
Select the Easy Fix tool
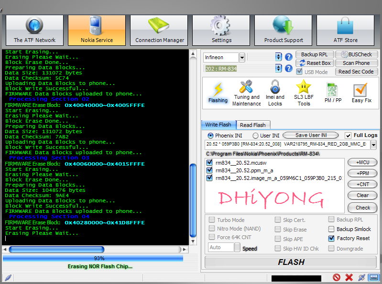tap(361, 93)
